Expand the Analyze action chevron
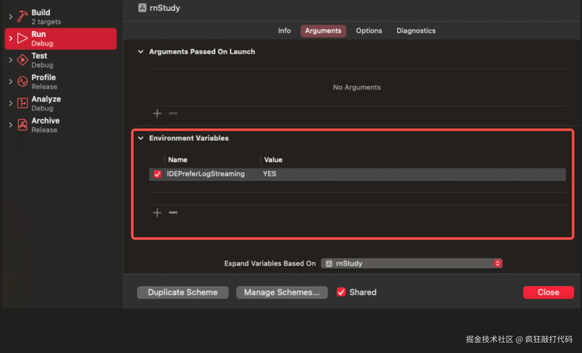Image resolution: width=582 pixels, height=353 pixels. (x=10, y=103)
